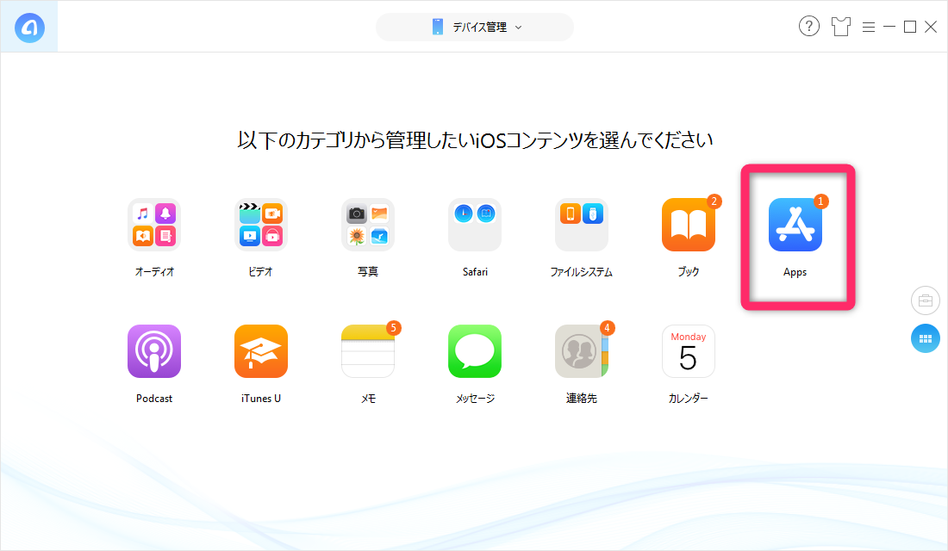The height and width of the screenshot is (551, 948).
Task: Click the 連絡先 text label
Action: coord(582,398)
